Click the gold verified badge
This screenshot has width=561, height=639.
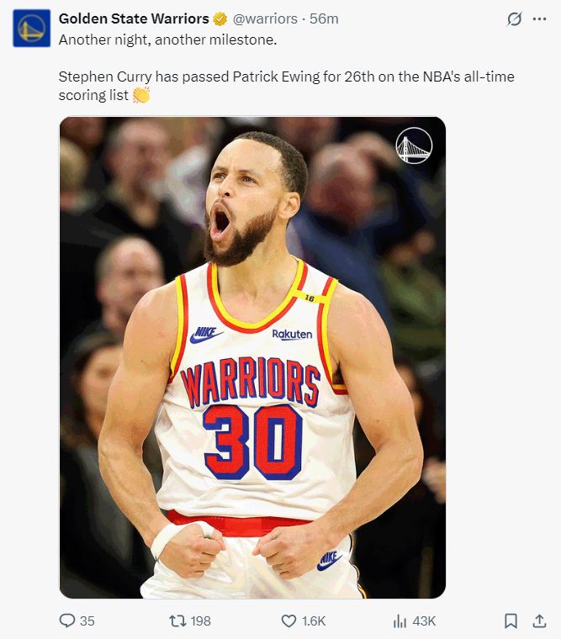[x=220, y=18]
